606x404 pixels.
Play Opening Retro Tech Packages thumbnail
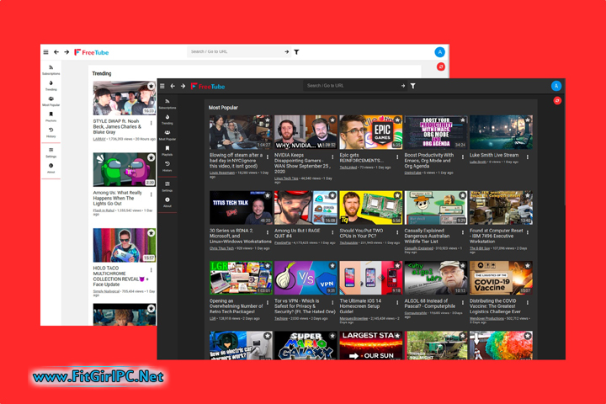(x=241, y=278)
